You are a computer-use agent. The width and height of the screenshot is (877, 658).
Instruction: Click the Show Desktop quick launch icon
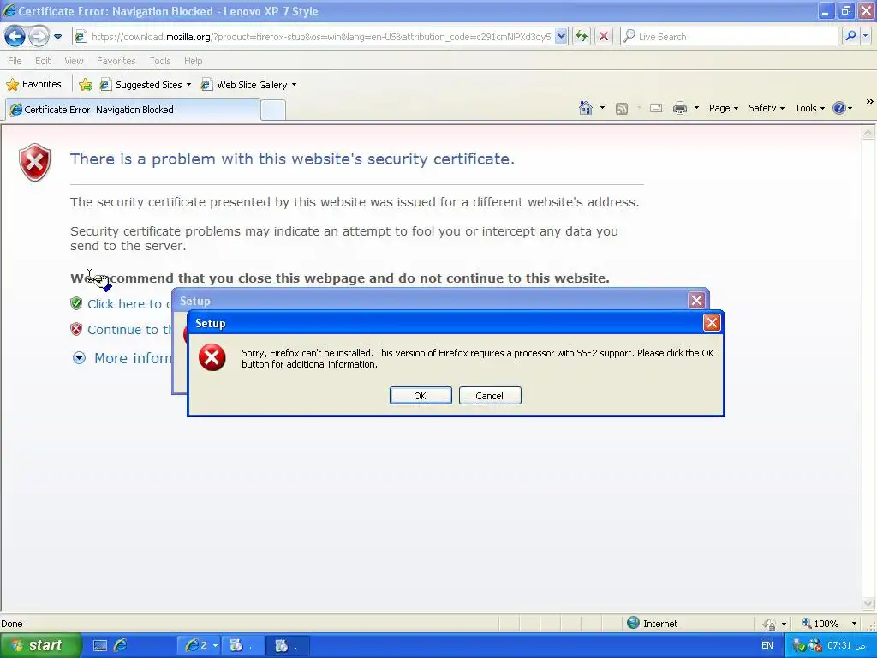point(100,646)
